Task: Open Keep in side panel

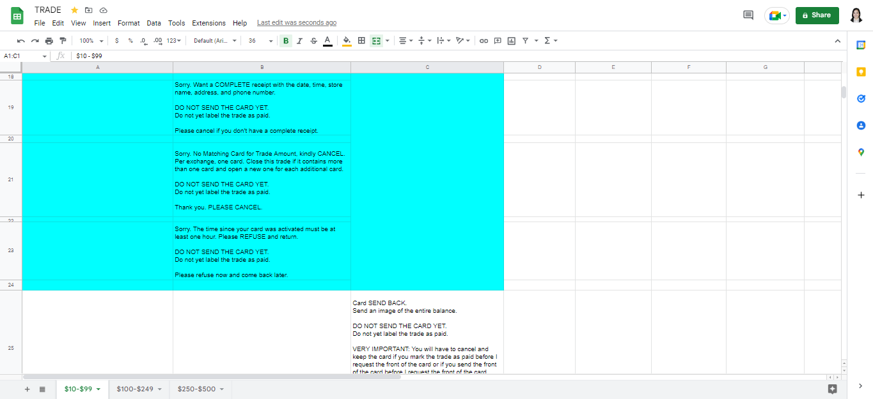Action: (861, 72)
